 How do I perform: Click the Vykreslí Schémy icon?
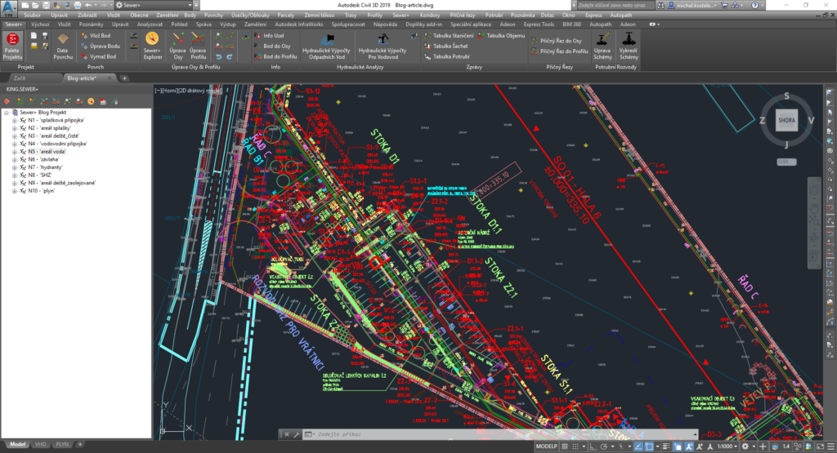[x=629, y=46]
